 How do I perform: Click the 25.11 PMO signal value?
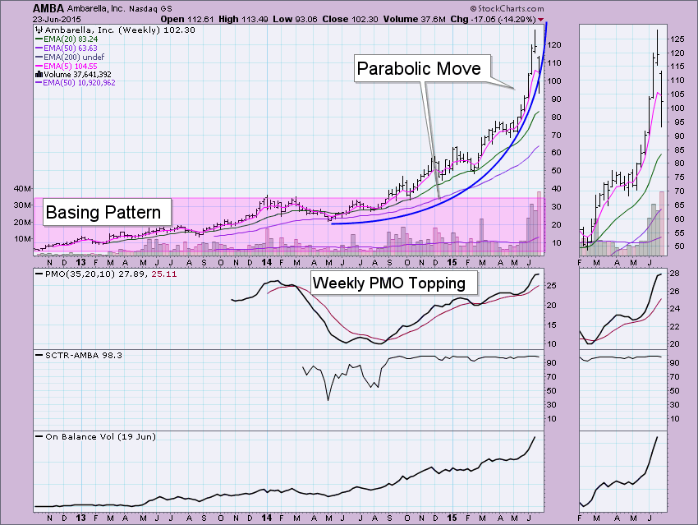click(x=163, y=274)
